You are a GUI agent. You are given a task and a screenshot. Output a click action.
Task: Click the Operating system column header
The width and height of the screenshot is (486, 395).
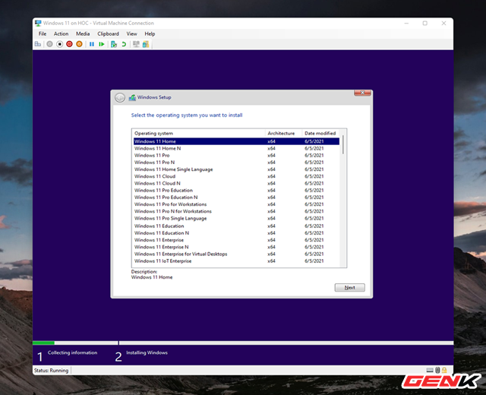[198, 134]
